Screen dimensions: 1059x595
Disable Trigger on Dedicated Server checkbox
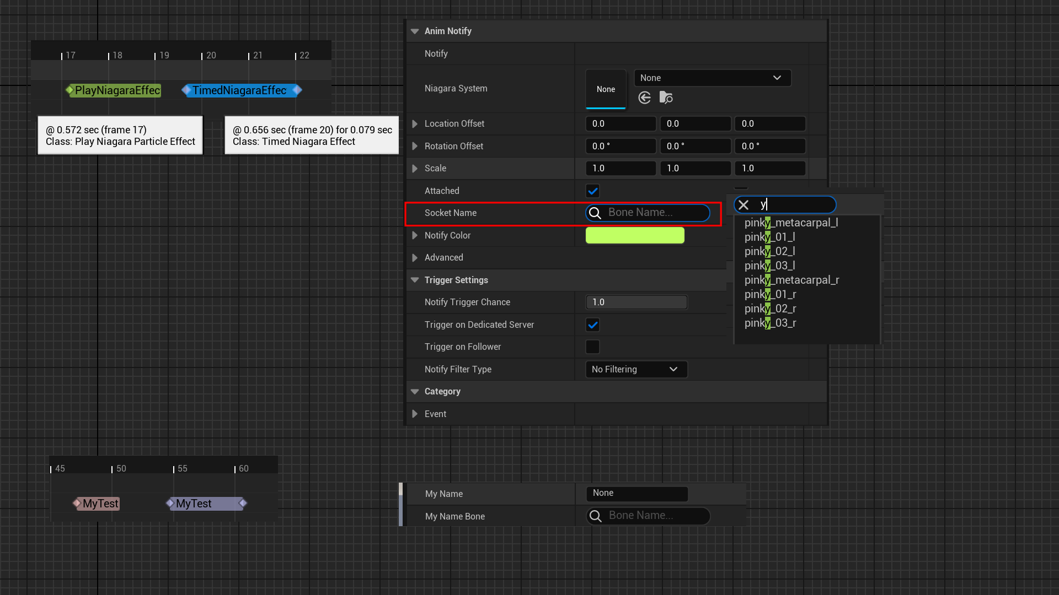[592, 325]
